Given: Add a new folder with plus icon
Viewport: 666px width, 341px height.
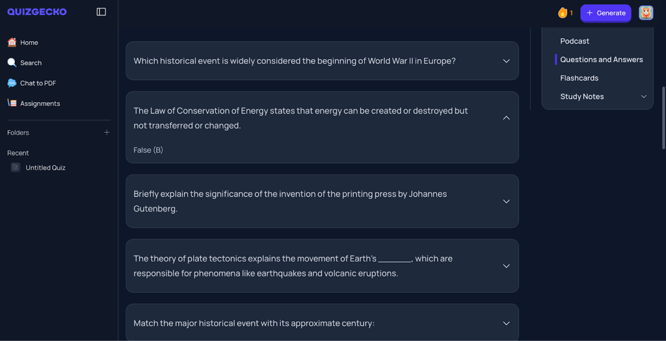Looking at the screenshot, I should [x=107, y=132].
